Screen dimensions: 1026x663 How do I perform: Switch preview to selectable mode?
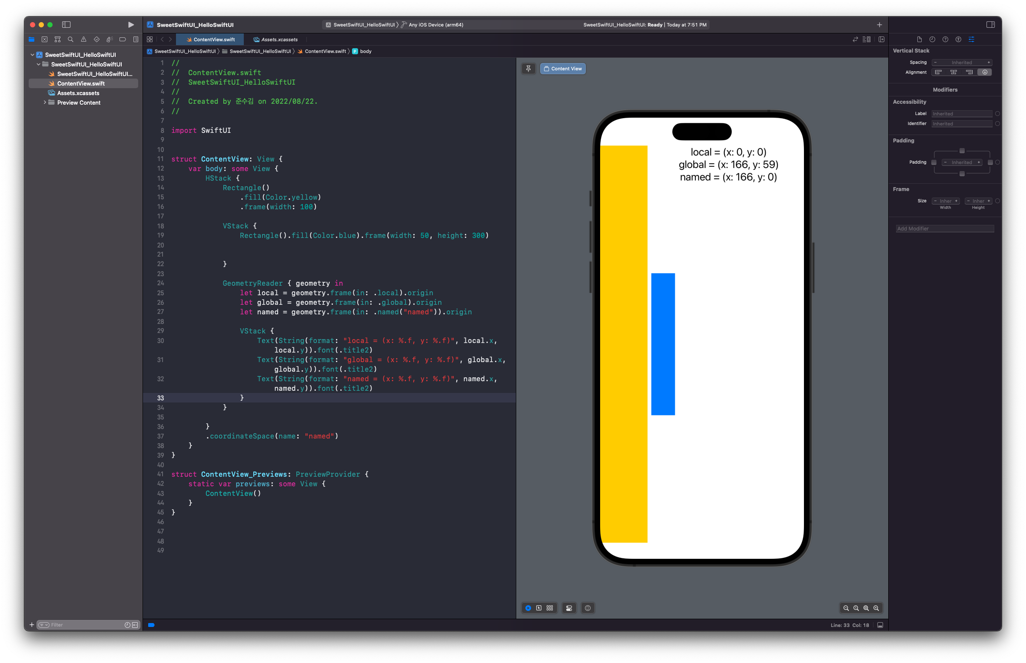point(539,608)
